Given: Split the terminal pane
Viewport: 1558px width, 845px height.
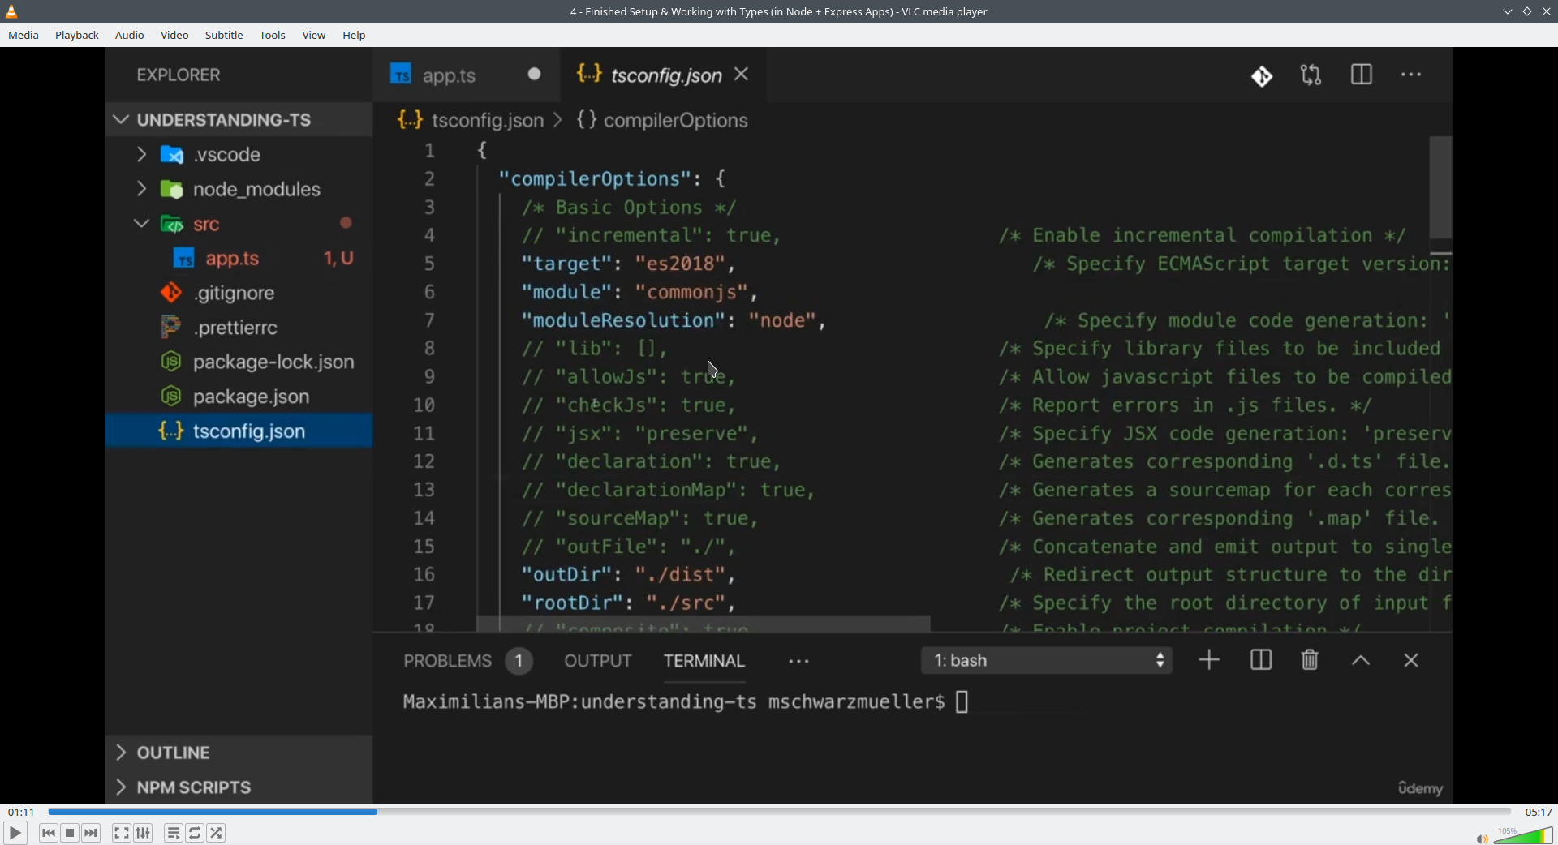Looking at the screenshot, I should tap(1261, 660).
